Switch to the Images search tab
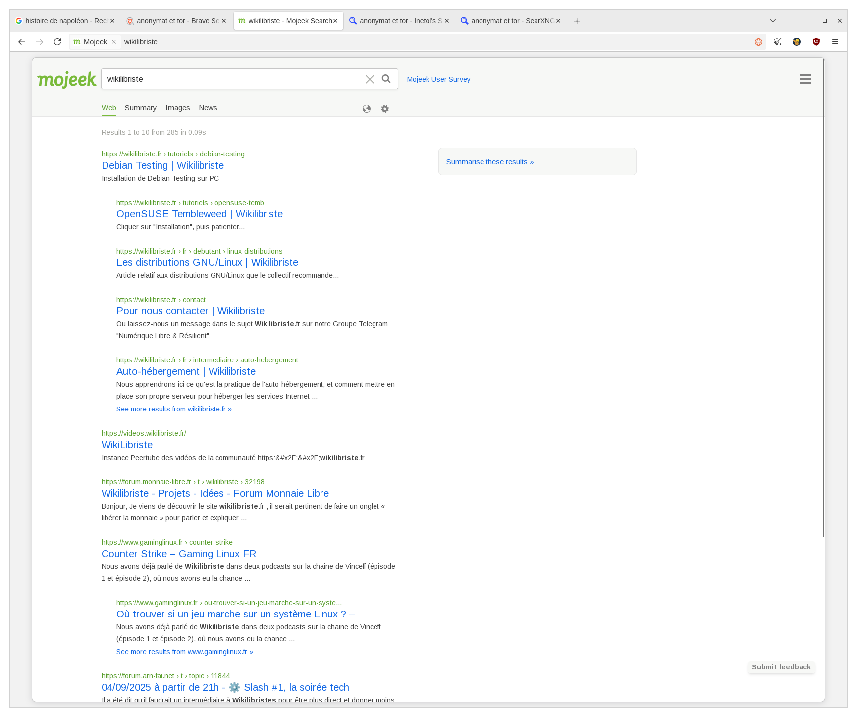Viewport: 857px width, 717px height. (x=177, y=108)
